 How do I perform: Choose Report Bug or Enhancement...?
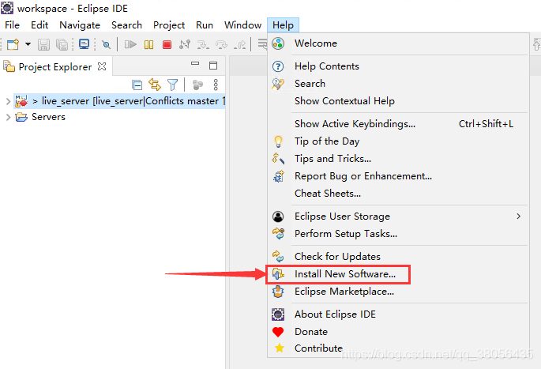pyautogui.click(x=398, y=176)
